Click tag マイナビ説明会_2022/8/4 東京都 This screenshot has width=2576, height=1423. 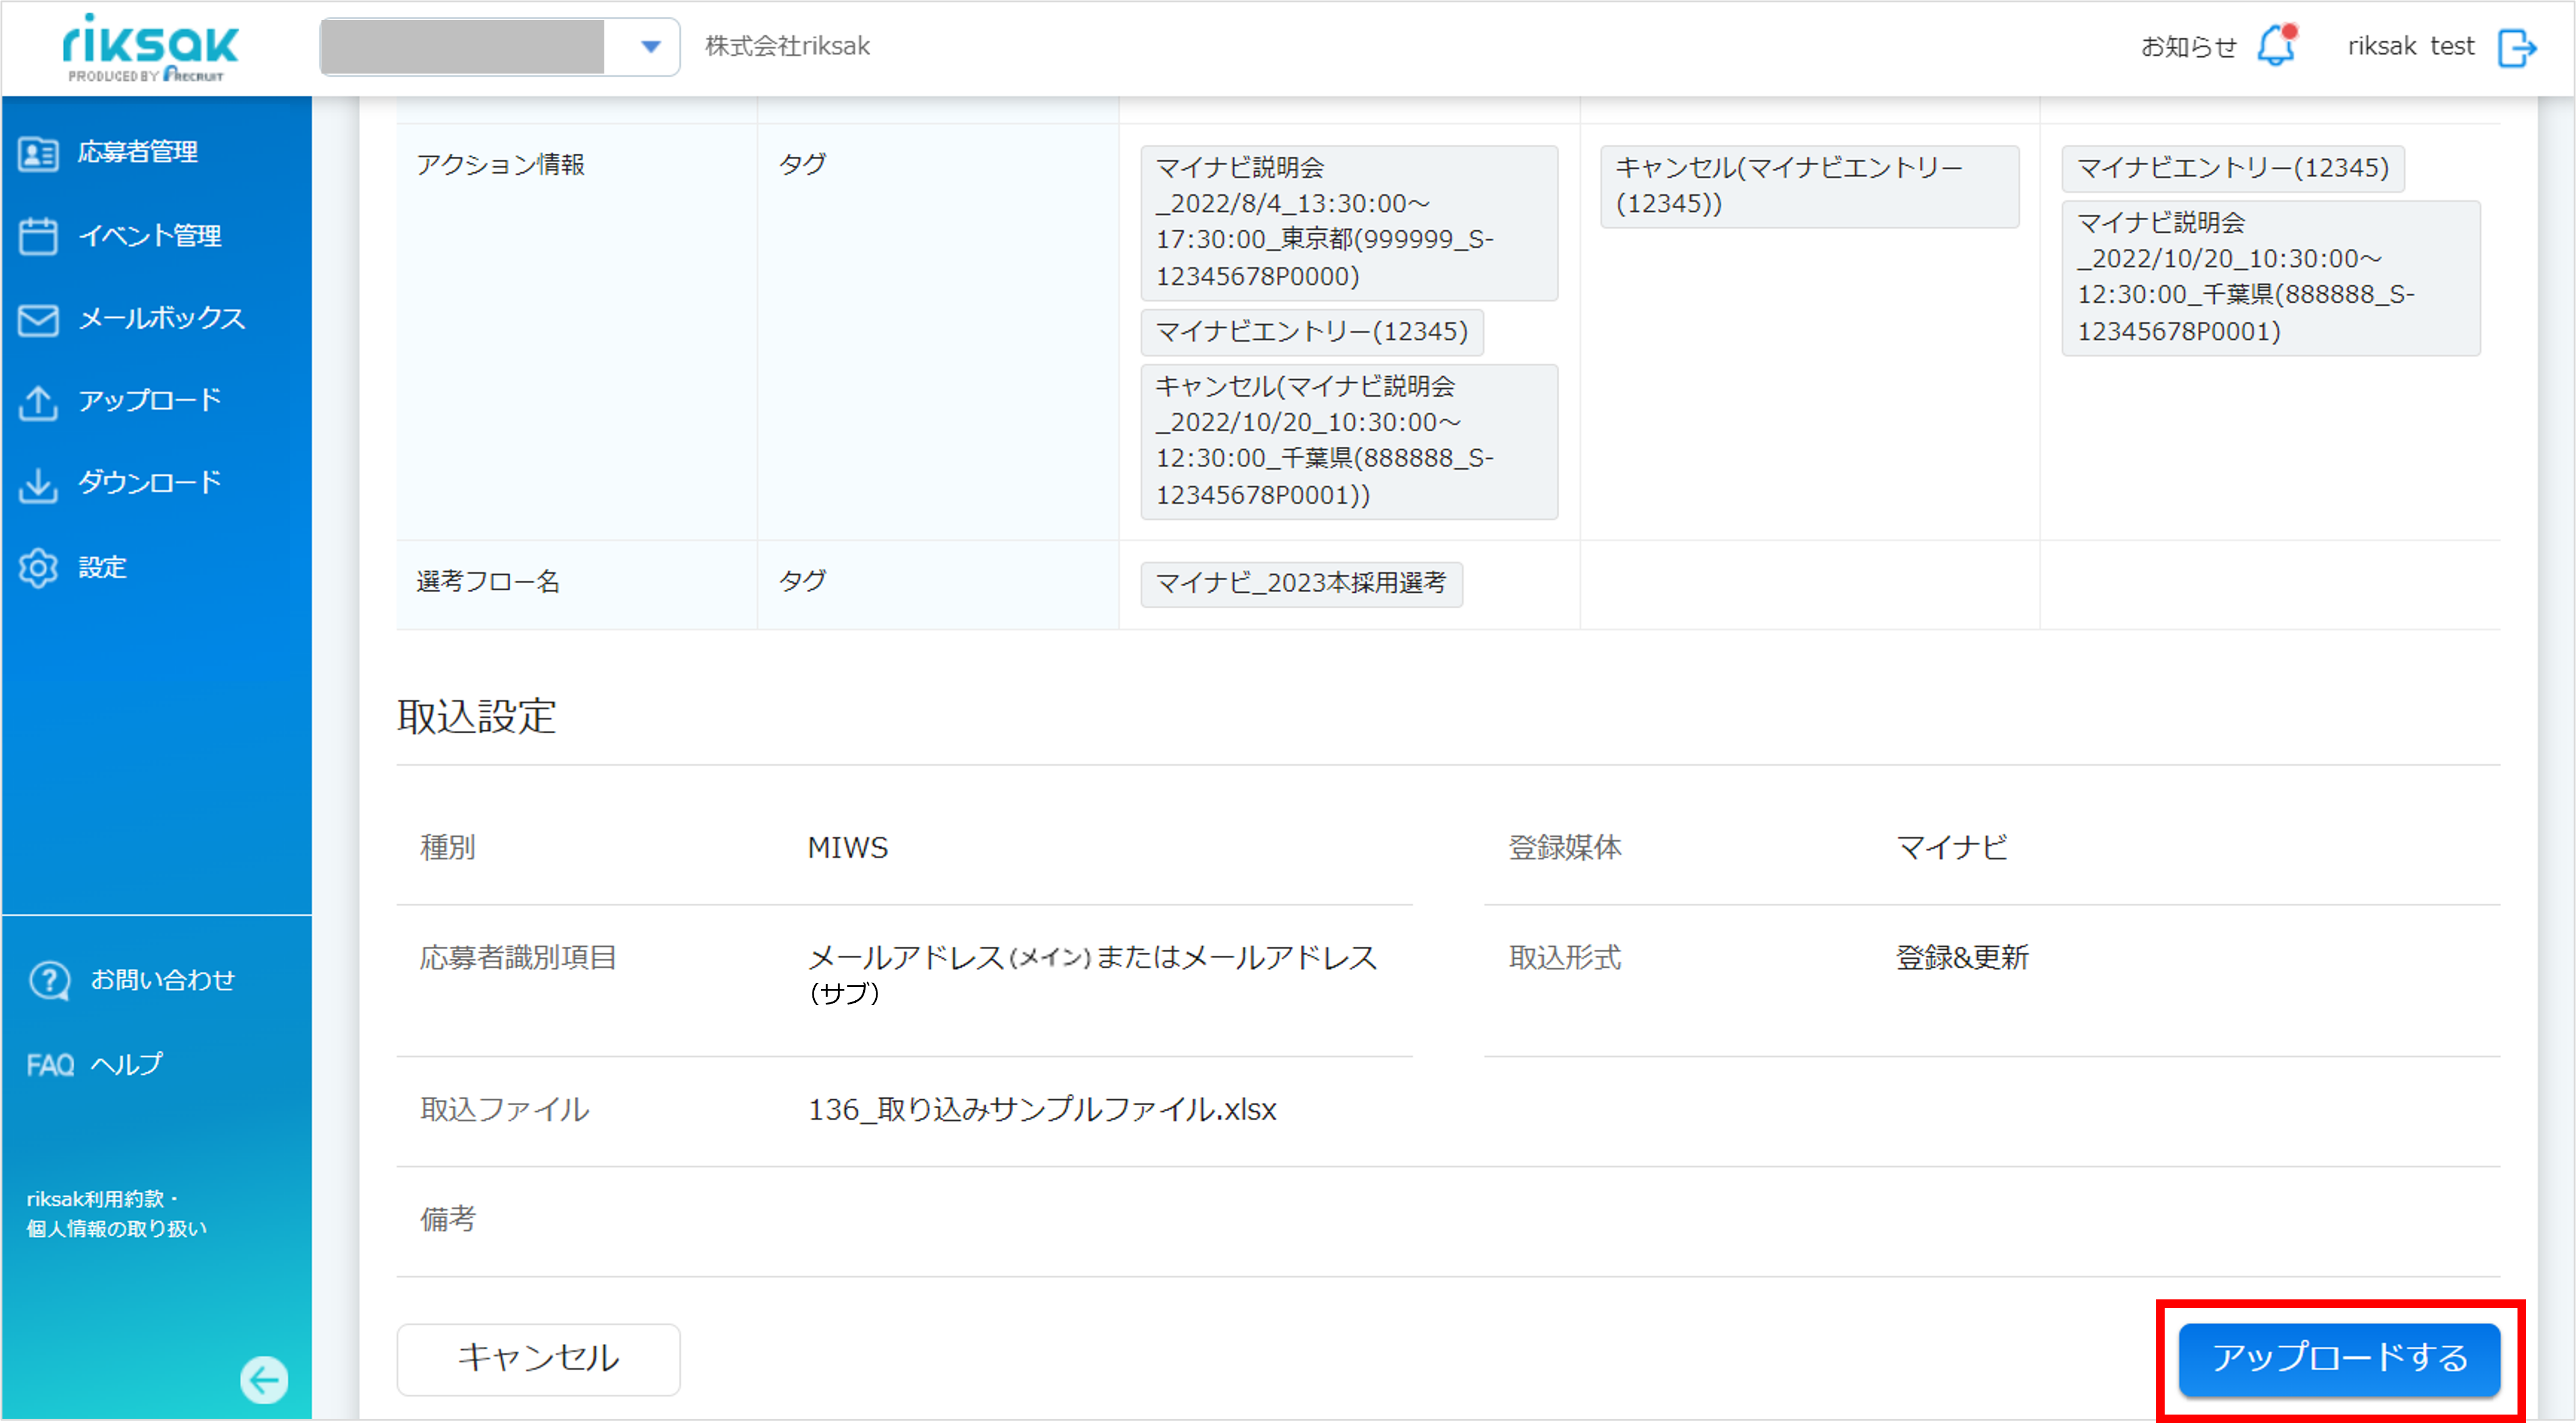[x=1348, y=223]
